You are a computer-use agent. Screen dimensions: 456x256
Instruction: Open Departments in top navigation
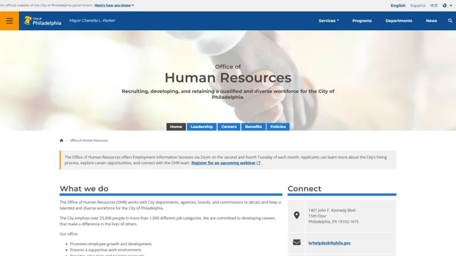pos(399,21)
